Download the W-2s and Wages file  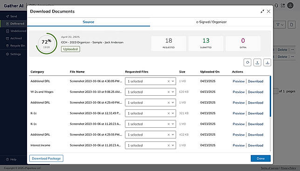coord(256,92)
